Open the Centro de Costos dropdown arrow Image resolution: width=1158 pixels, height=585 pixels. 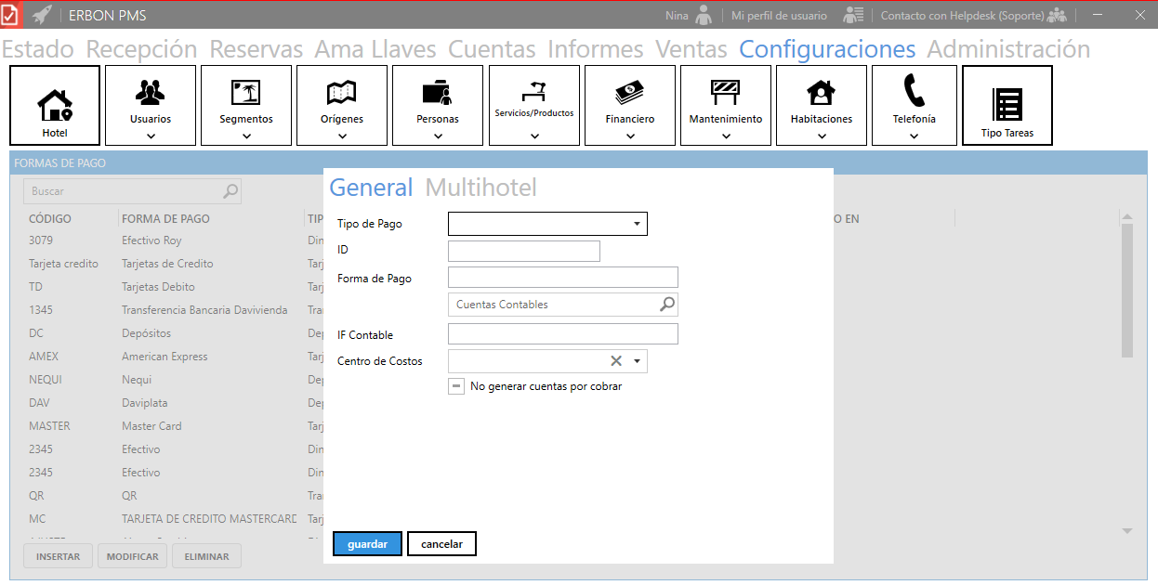pos(638,361)
